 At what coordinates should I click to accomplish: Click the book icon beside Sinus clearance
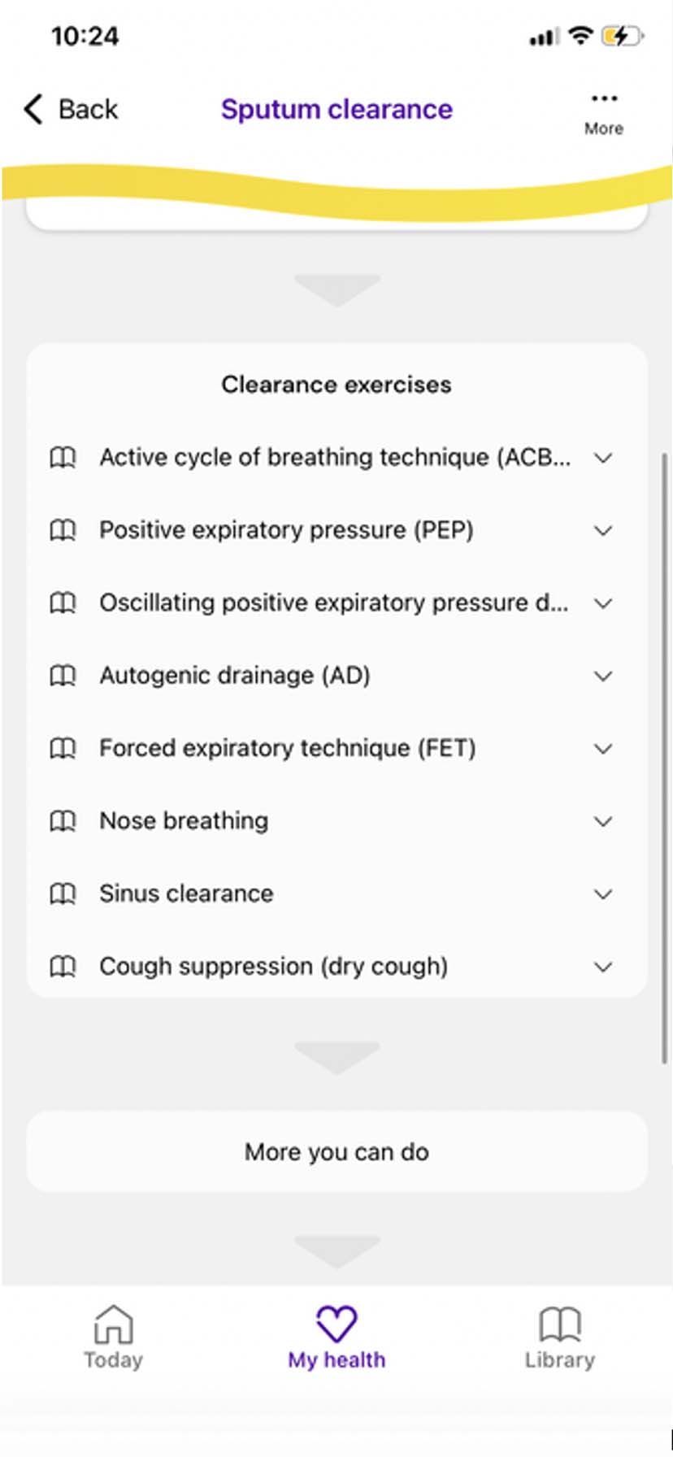[63, 894]
